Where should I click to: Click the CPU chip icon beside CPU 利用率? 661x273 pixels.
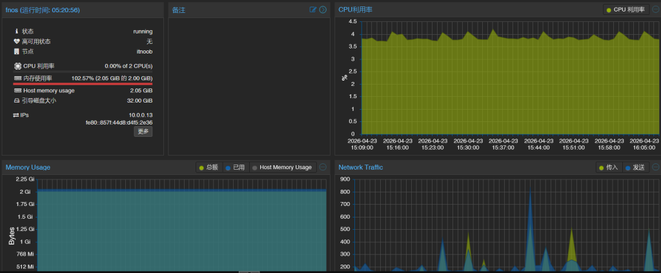click(x=17, y=66)
